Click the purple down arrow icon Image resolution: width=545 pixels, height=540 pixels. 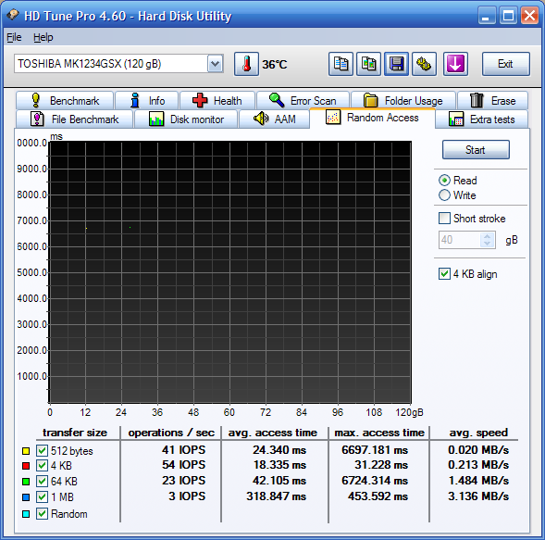click(x=455, y=64)
